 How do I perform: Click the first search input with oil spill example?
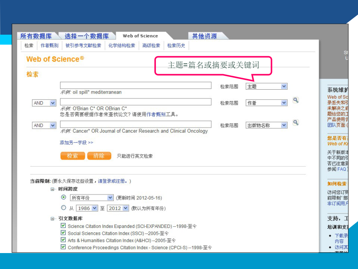[136, 85]
